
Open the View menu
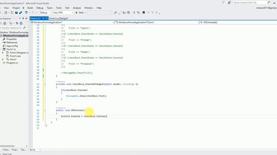point(6,8)
